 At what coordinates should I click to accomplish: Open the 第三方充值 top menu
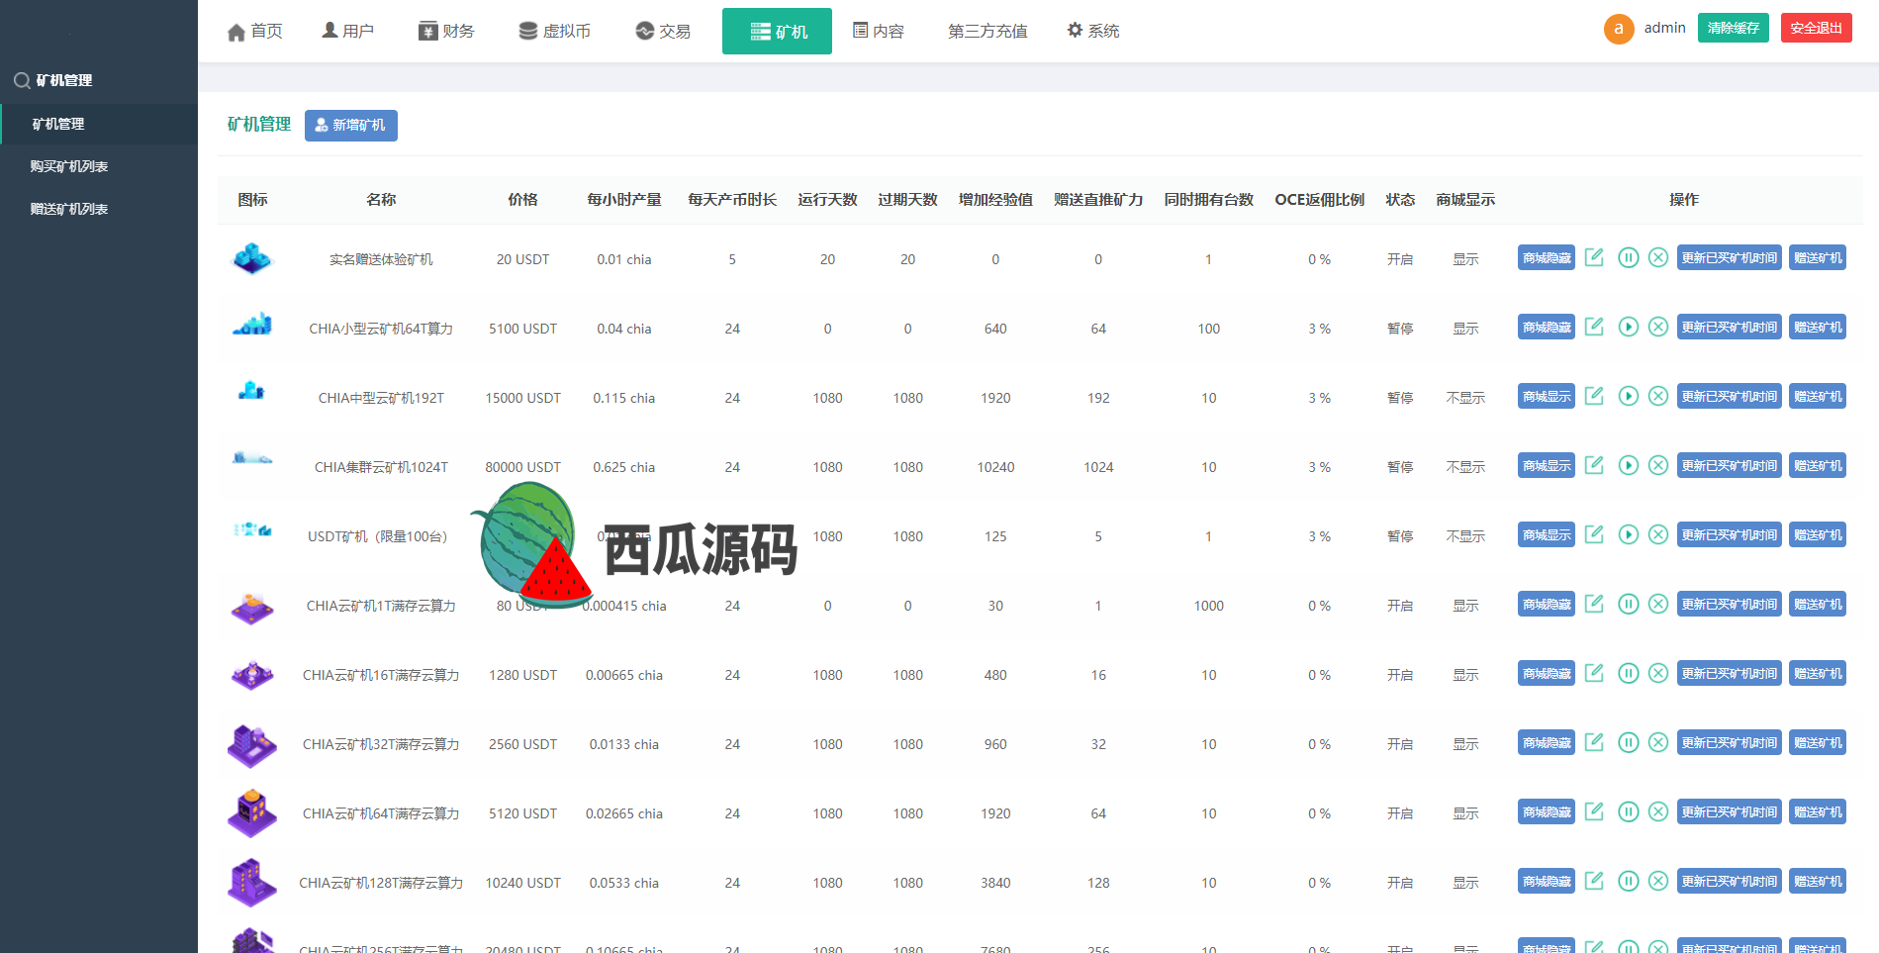(987, 32)
